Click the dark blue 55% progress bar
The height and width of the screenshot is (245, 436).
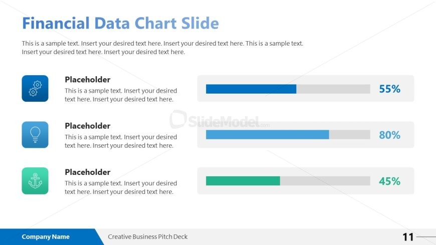251,89
